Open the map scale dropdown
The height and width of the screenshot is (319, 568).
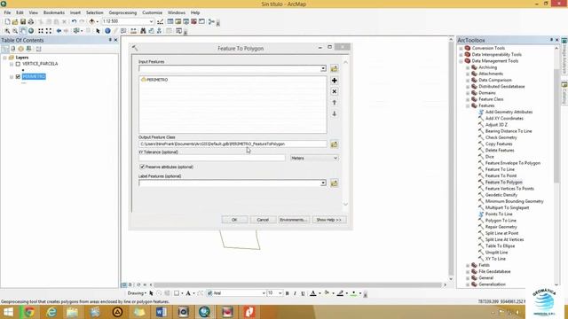(151, 21)
